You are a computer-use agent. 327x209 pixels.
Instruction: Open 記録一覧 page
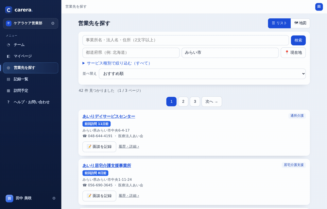30,79
